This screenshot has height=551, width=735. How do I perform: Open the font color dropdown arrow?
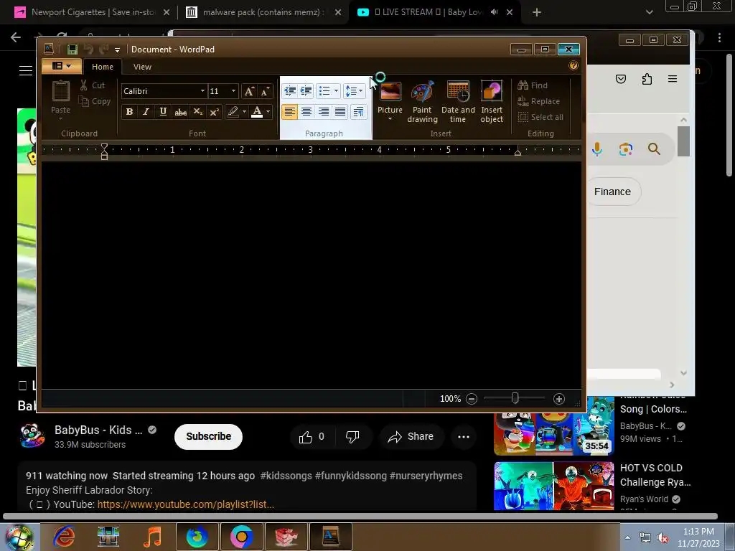coord(268,111)
